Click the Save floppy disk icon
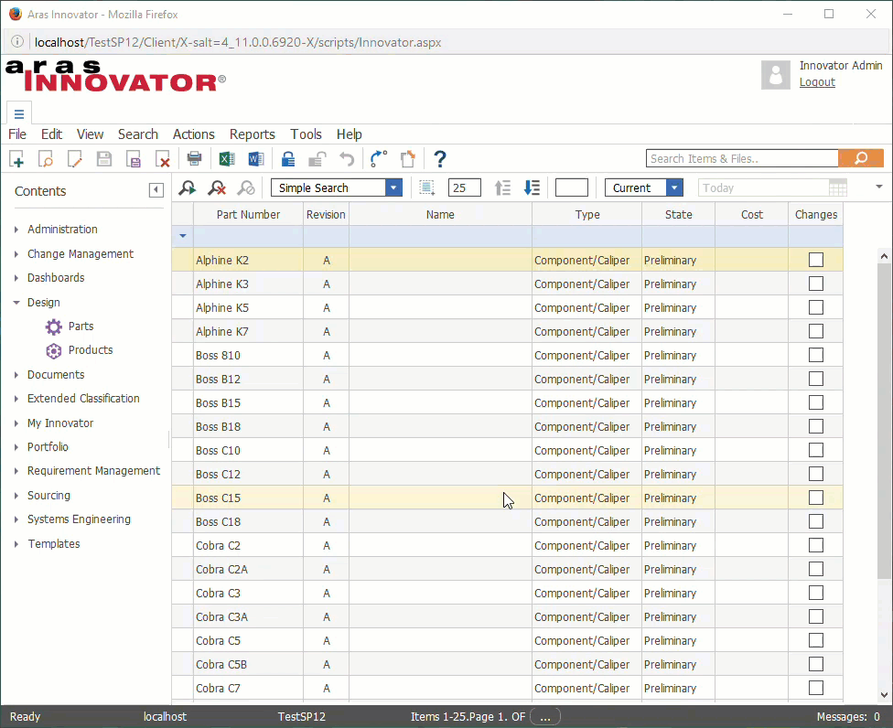 click(104, 159)
